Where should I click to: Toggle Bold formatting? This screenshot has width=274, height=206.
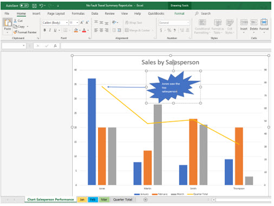pyautogui.click(x=44, y=30)
